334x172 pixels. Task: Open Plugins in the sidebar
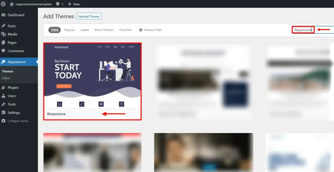point(13,87)
